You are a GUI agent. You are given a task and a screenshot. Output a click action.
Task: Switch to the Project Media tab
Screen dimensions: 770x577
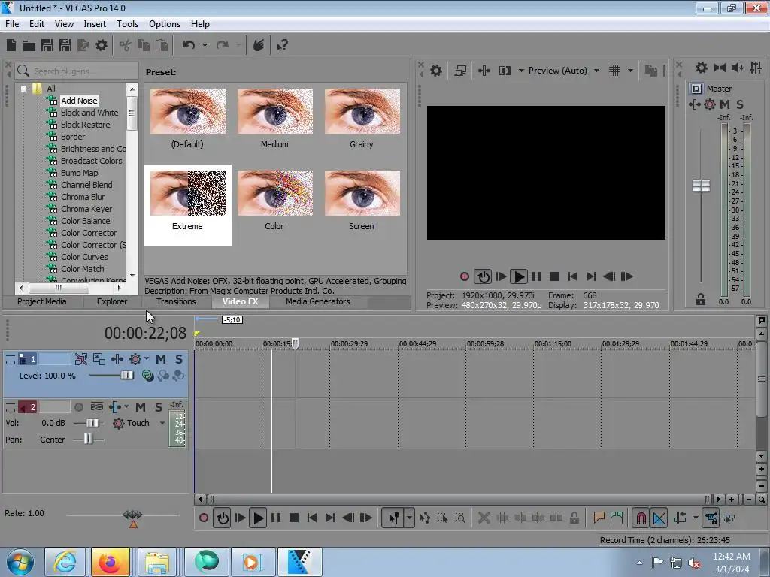(x=42, y=302)
